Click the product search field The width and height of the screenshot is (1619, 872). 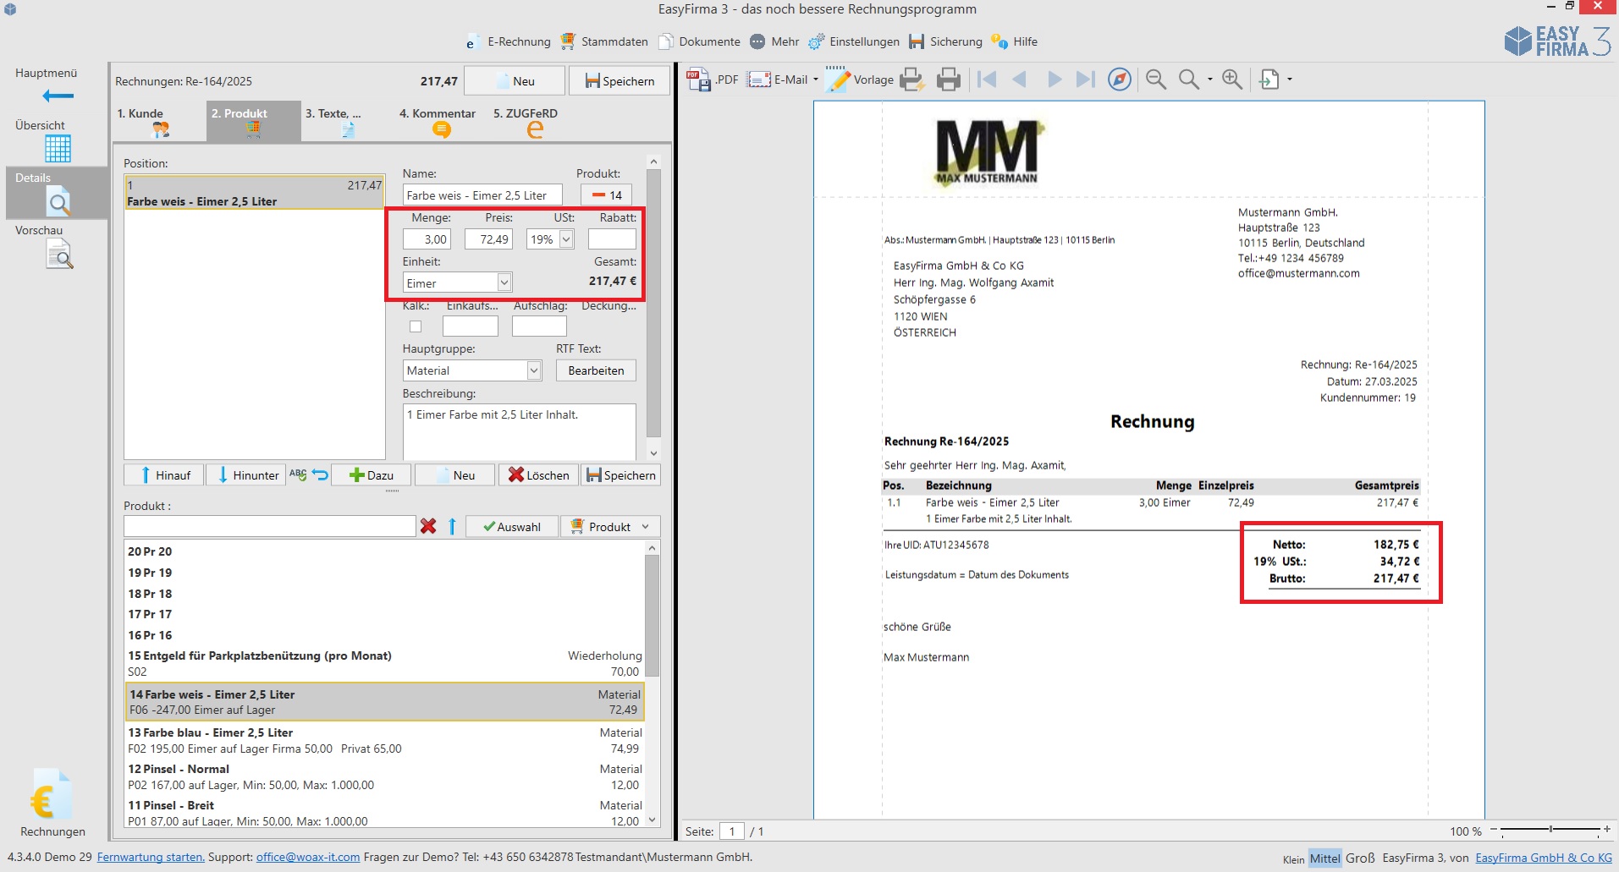point(270,526)
